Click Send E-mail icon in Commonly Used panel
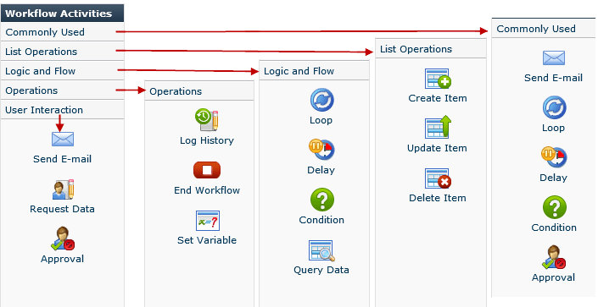598x307 pixels. pyautogui.click(x=554, y=58)
